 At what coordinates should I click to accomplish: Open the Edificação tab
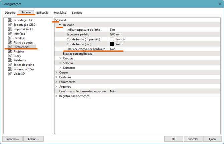pyautogui.click(x=42, y=13)
